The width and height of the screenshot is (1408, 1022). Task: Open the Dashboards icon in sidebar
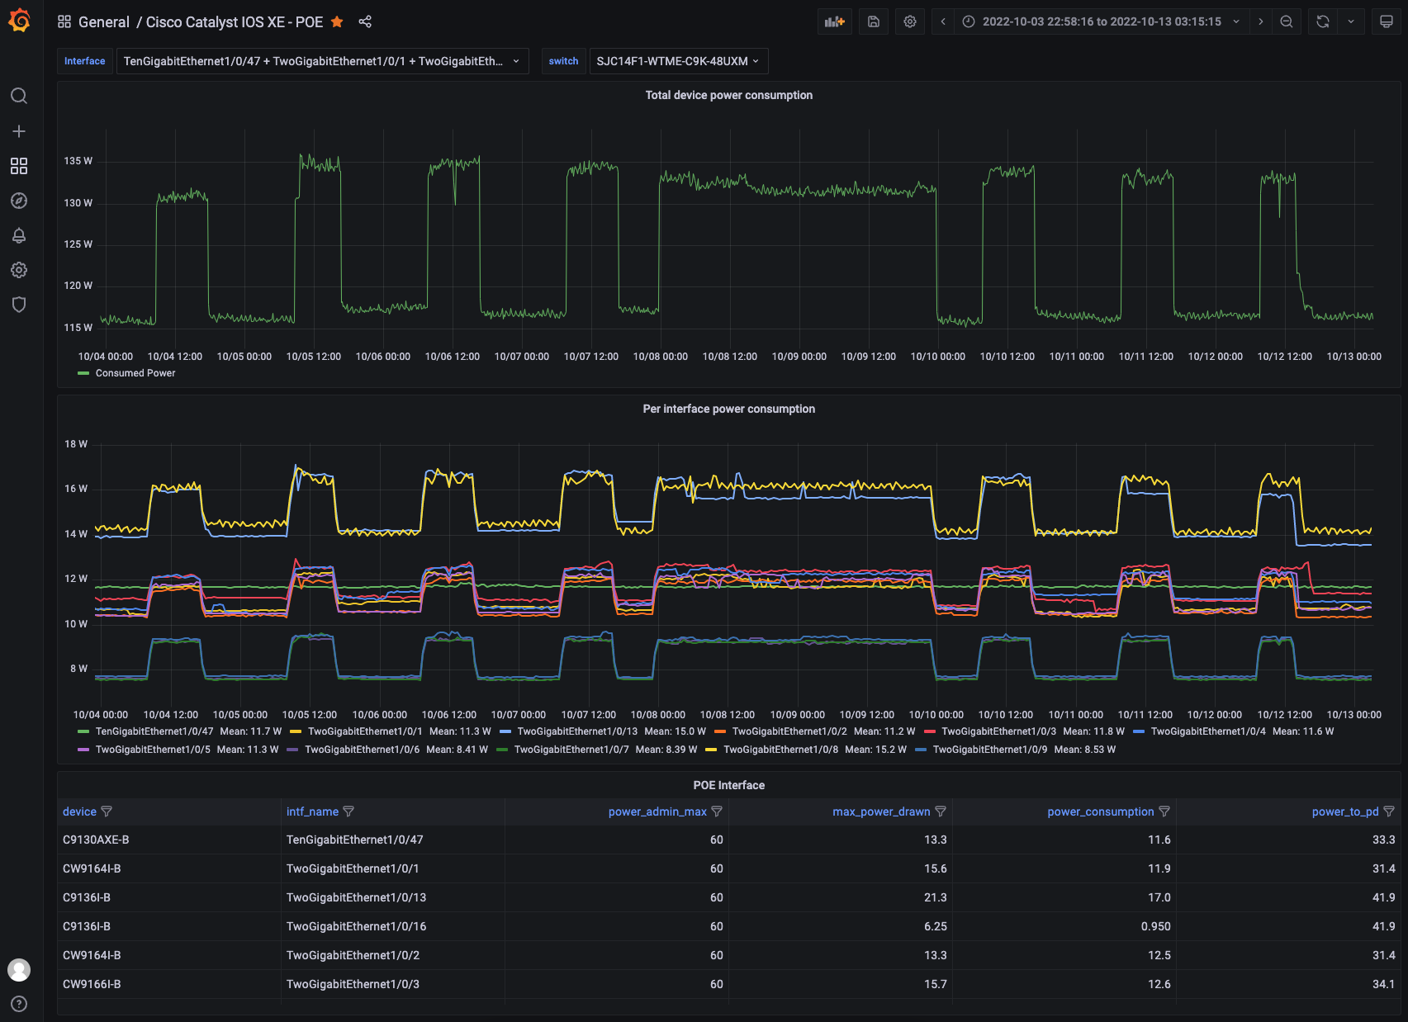tap(19, 166)
